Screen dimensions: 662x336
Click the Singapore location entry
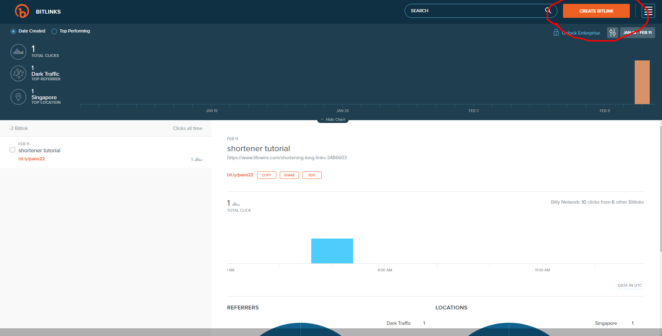[606, 323]
